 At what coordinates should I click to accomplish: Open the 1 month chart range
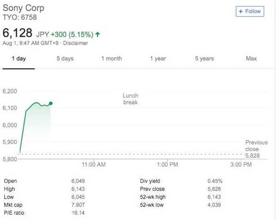(111, 58)
